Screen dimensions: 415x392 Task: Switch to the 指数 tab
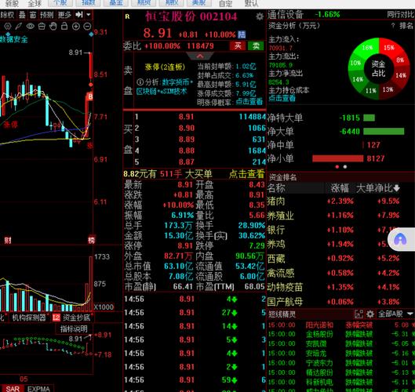pos(89,3)
